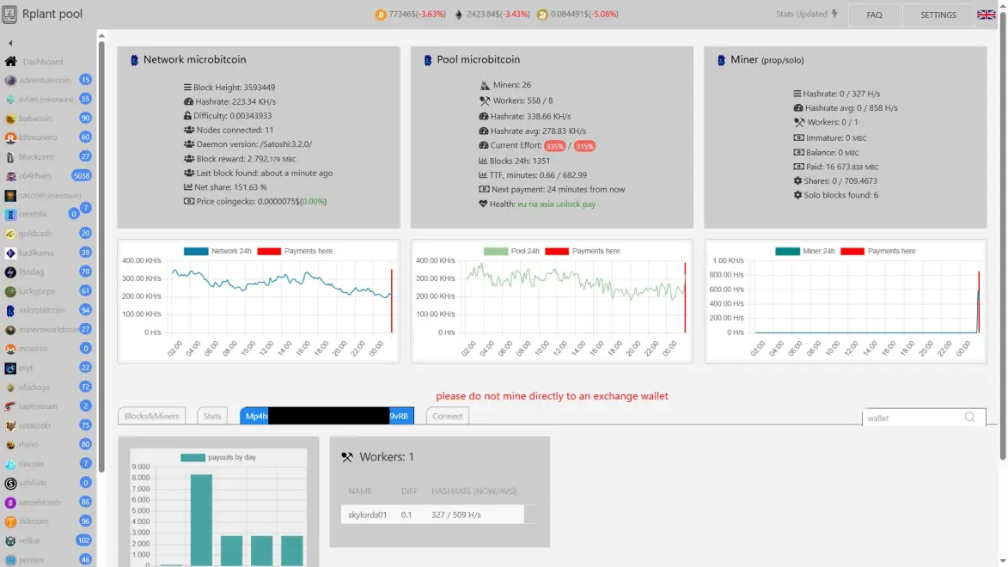Screen dimensions: 1008x567
Task: Click the monero coin icon
Action: [x=10, y=349]
